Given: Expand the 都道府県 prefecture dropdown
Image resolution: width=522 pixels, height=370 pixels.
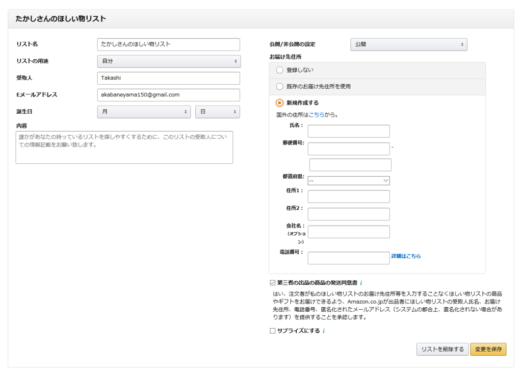Looking at the screenshot, I should coord(349,181).
